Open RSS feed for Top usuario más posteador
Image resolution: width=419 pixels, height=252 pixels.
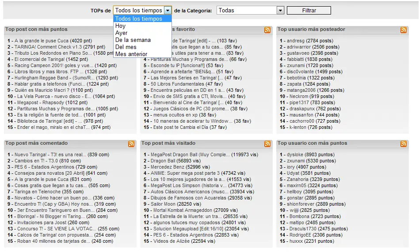404,30
